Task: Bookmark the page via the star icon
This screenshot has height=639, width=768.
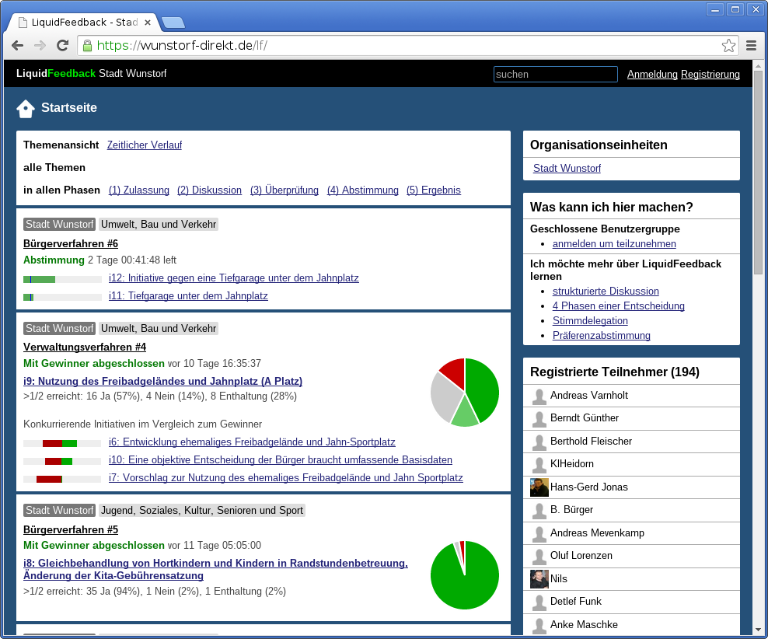Action: point(729,46)
